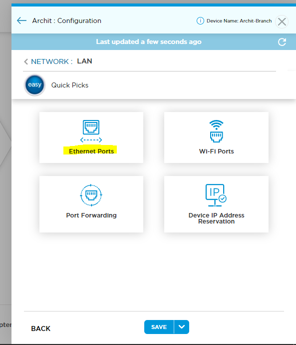Click the back arrow beside Archit : Configuration
The width and height of the screenshot is (296, 345).
click(21, 20)
